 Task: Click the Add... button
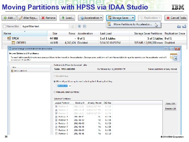[9, 18]
